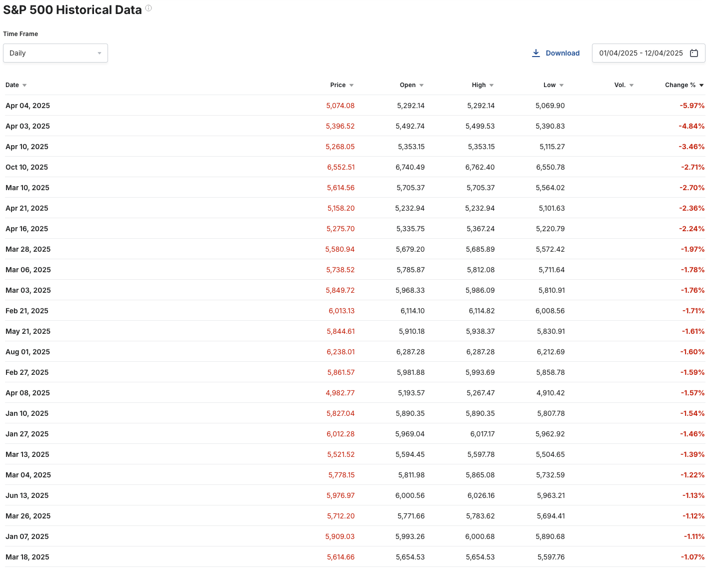The height and width of the screenshot is (572, 715).
Task: Click low value 5,220.79
Action: pos(550,229)
